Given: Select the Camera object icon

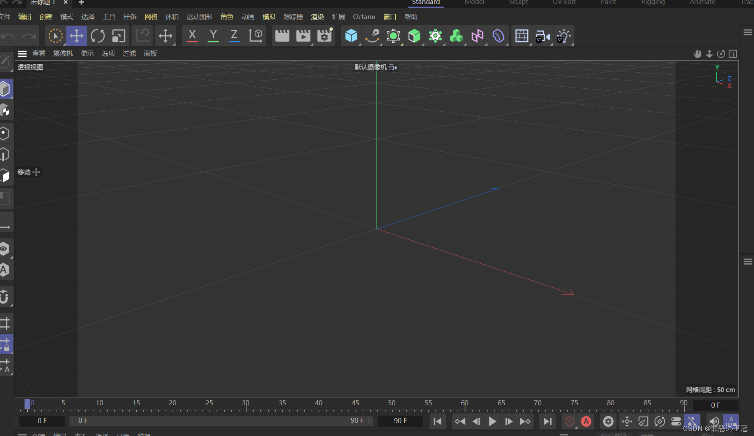Looking at the screenshot, I should click(543, 36).
